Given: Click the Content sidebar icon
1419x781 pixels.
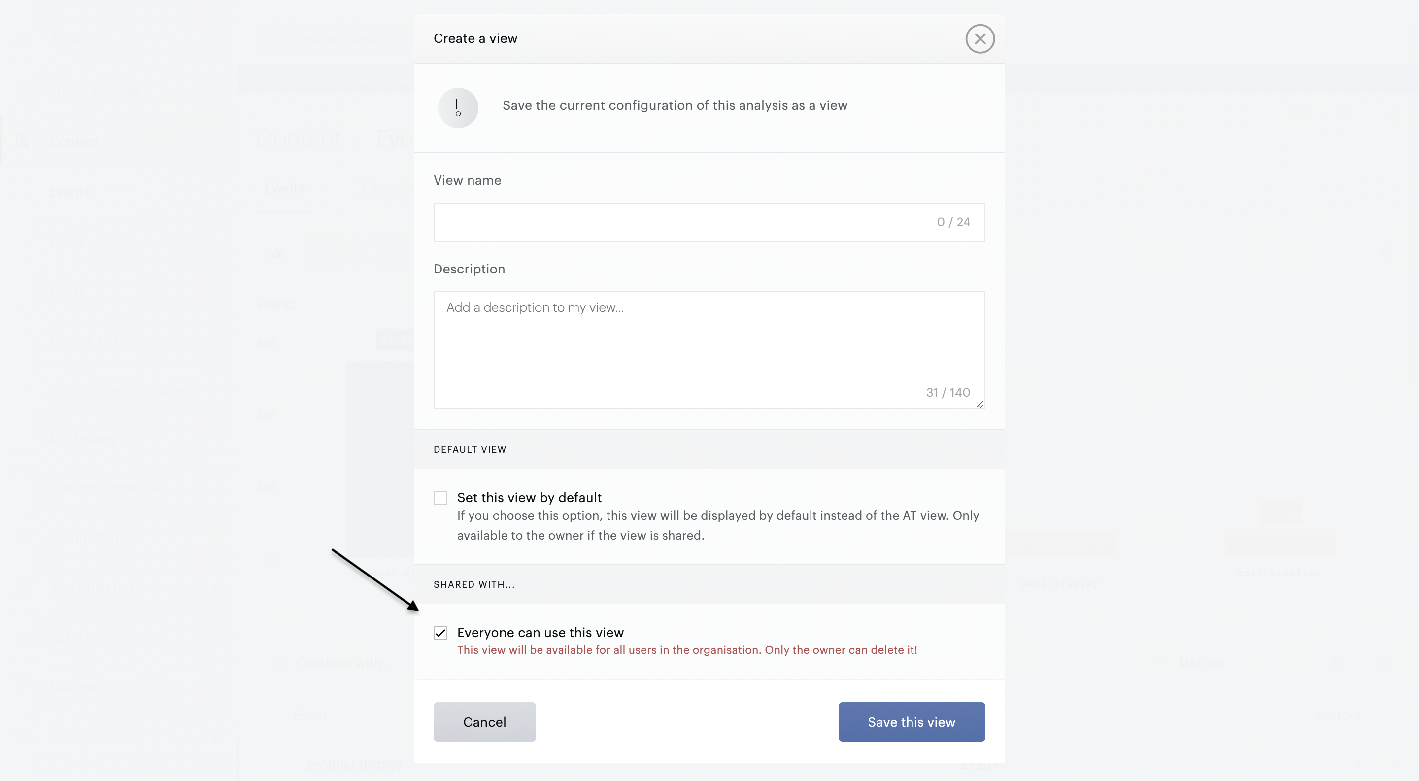Looking at the screenshot, I should (23, 142).
